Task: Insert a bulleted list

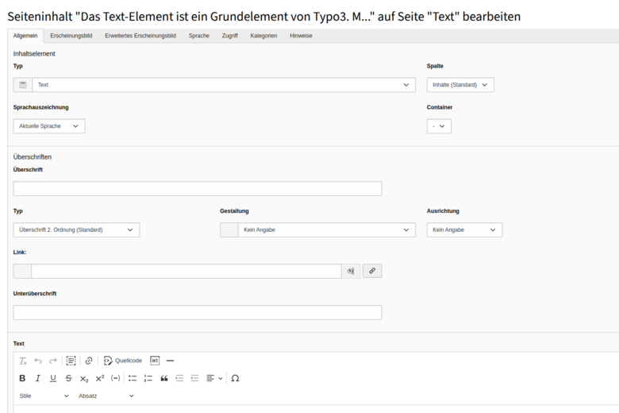Action: tap(133, 378)
